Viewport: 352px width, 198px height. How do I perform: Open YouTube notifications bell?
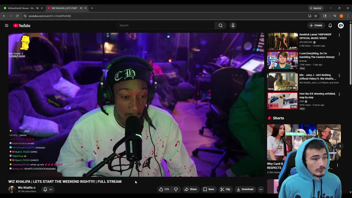[x=330, y=25]
